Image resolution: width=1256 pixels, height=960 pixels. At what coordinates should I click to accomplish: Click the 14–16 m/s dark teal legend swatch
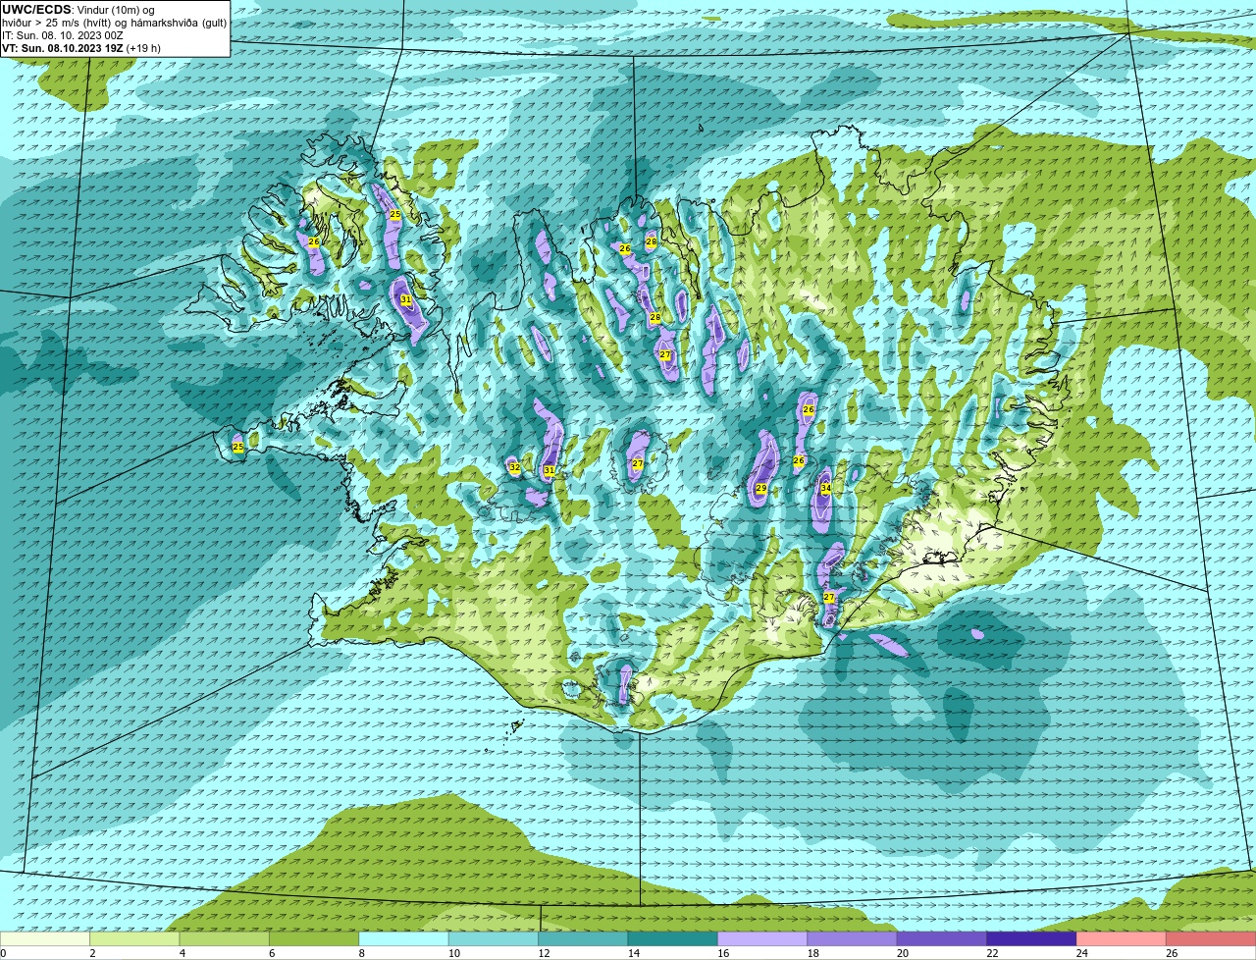pyautogui.click(x=673, y=939)
